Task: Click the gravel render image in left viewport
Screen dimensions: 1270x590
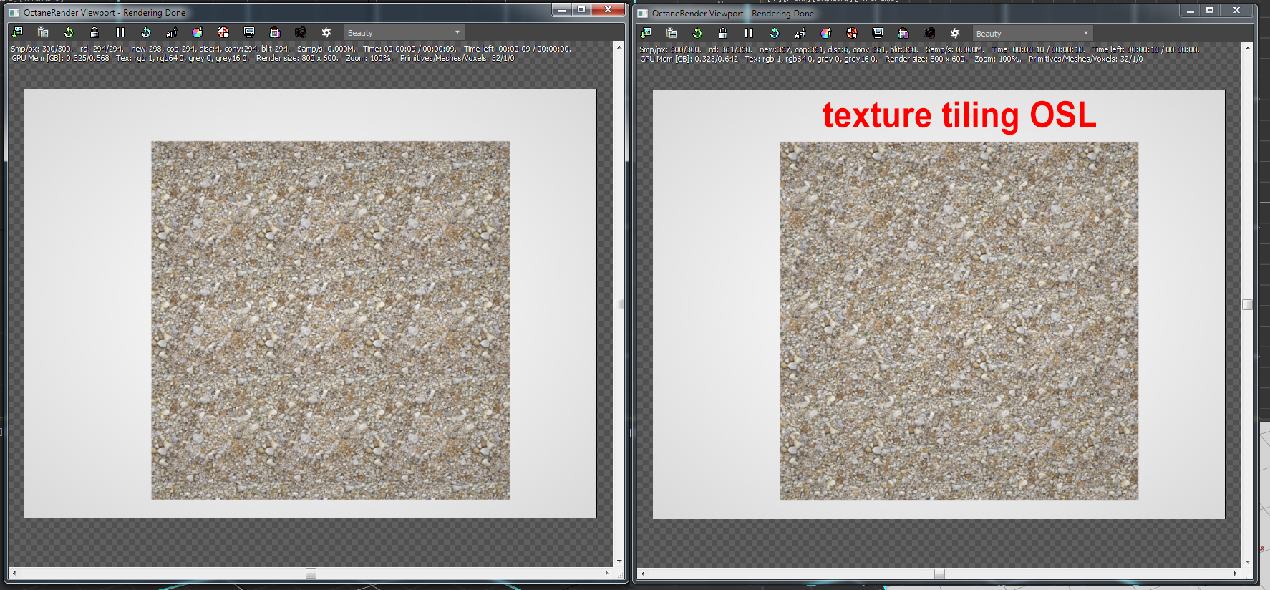Action: pos(331,320)
